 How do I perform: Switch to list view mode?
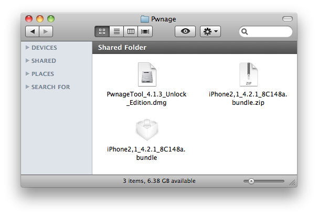pyautogui.click(x=116, y=32)
